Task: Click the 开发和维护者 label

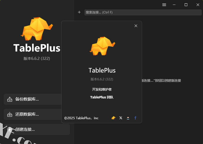Action: click(102, 89)
